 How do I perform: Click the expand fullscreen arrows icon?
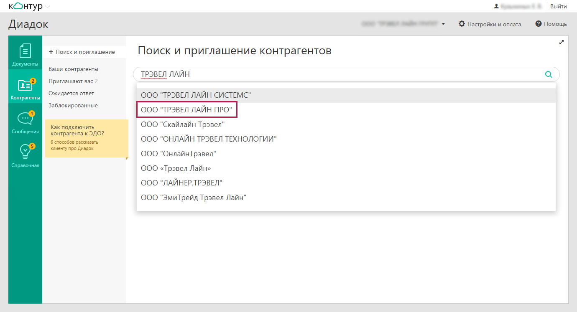coord(562,42)
